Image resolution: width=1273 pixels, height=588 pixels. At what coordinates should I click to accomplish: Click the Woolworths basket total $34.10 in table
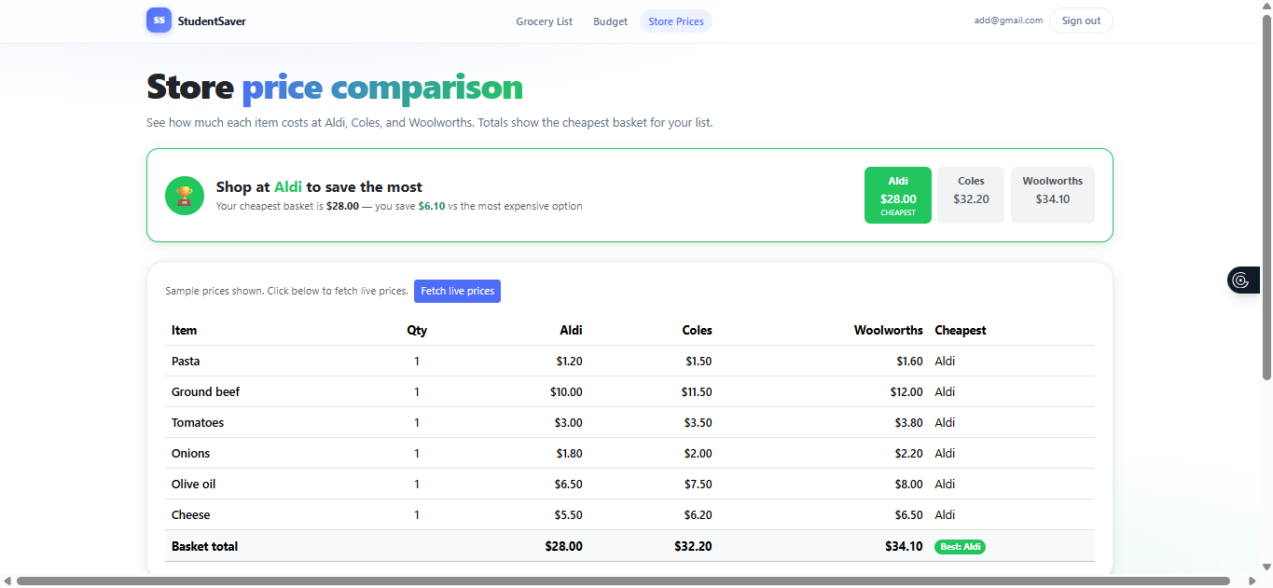click(x=905, y=547)
